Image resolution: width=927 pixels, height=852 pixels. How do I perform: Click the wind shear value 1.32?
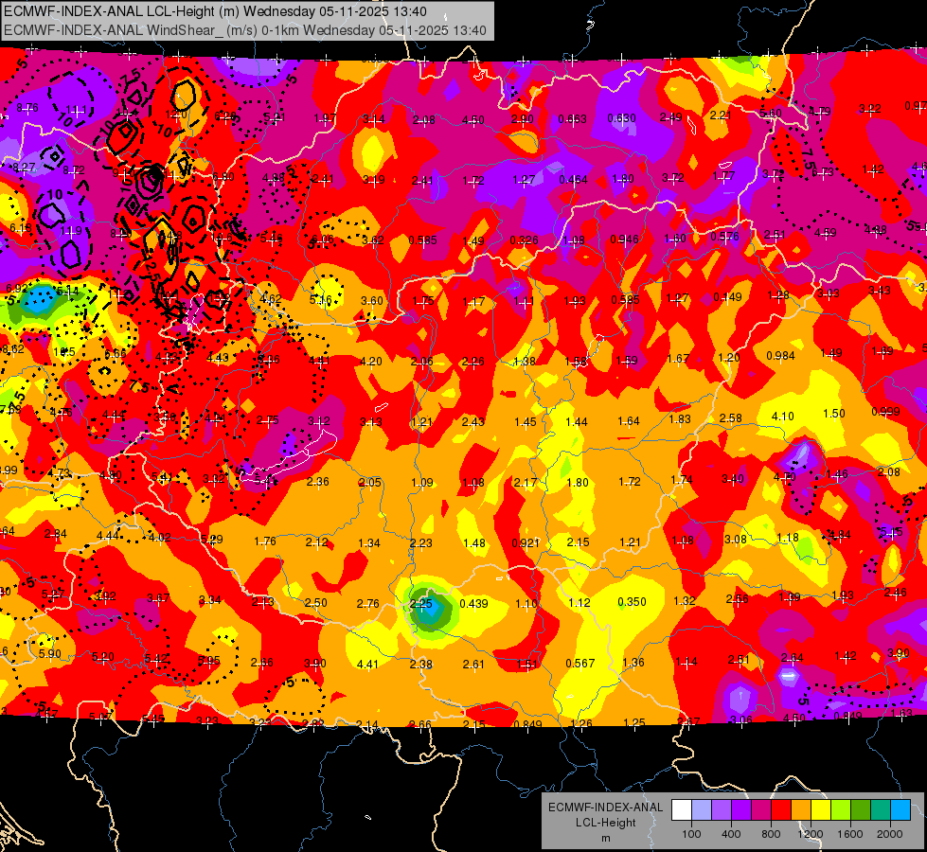click(685, 601)
